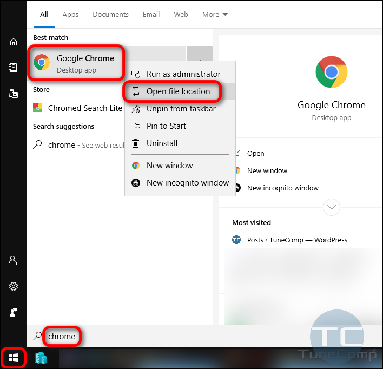
Task: Expand the arrow beside Google Chrome result
Action: click(x=200, y=62)
